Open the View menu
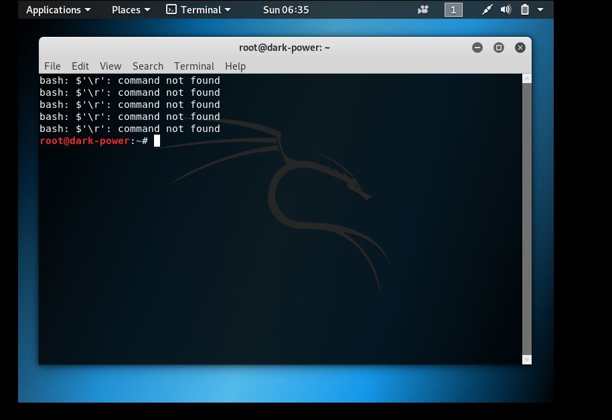Viewport: 612px width, 420px height. point(110,66)
